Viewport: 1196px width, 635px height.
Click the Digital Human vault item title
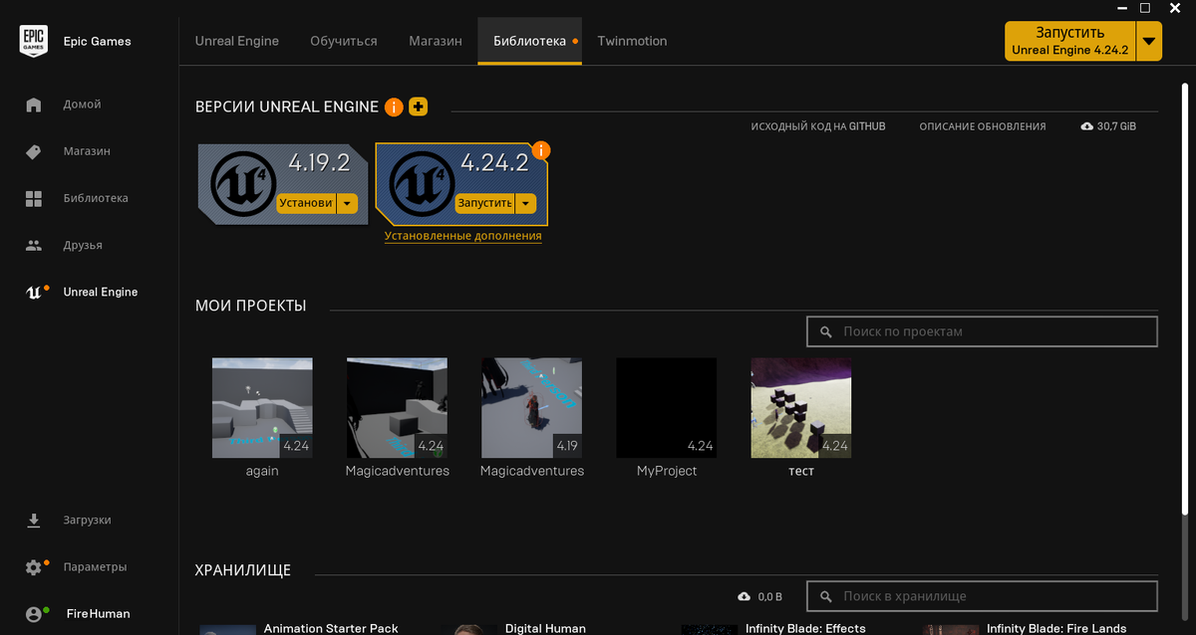[545, 628]
